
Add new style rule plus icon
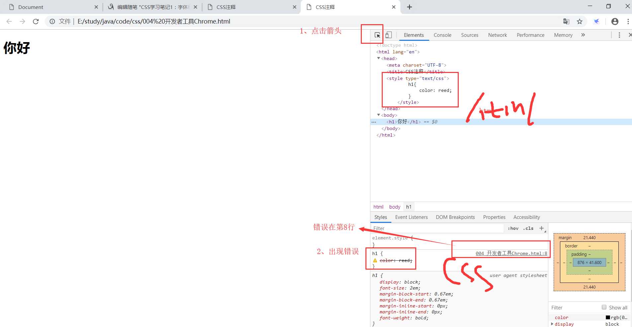[542, 228]
